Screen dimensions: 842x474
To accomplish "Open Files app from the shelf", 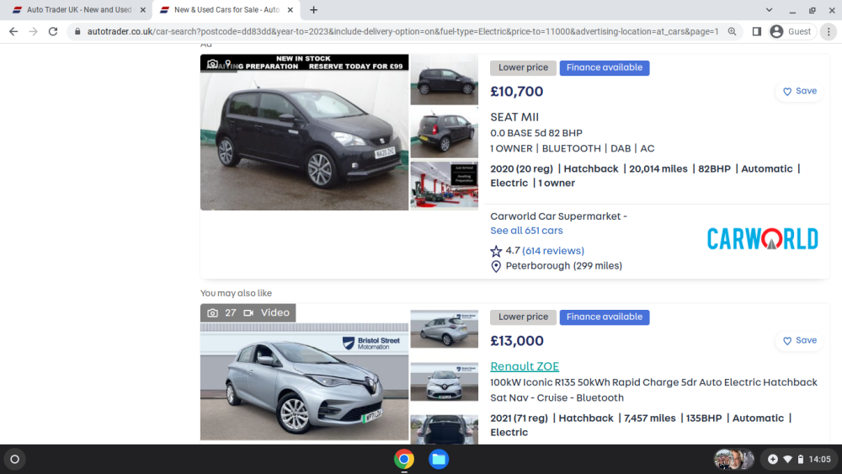I will [x=439, y=459].
